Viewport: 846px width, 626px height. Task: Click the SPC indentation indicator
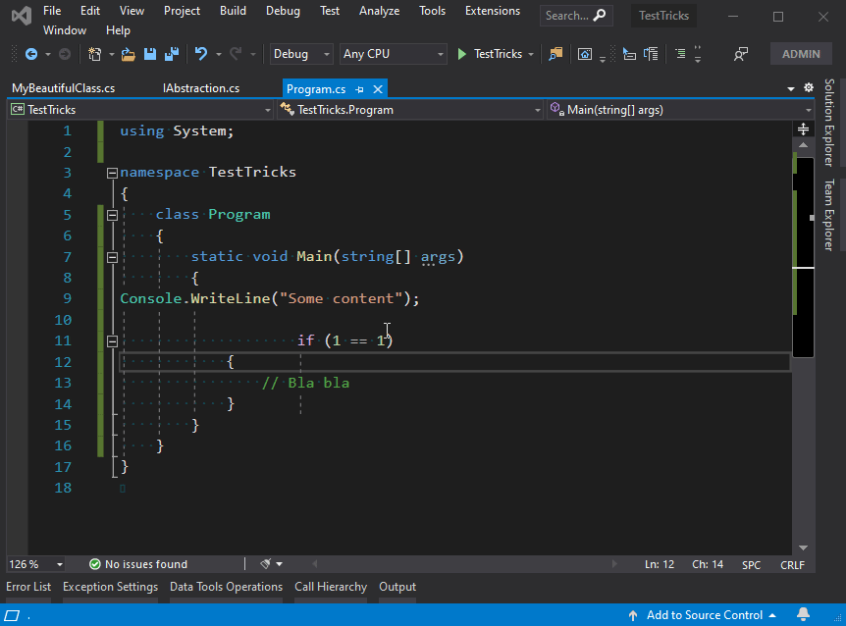coord(751,565)
